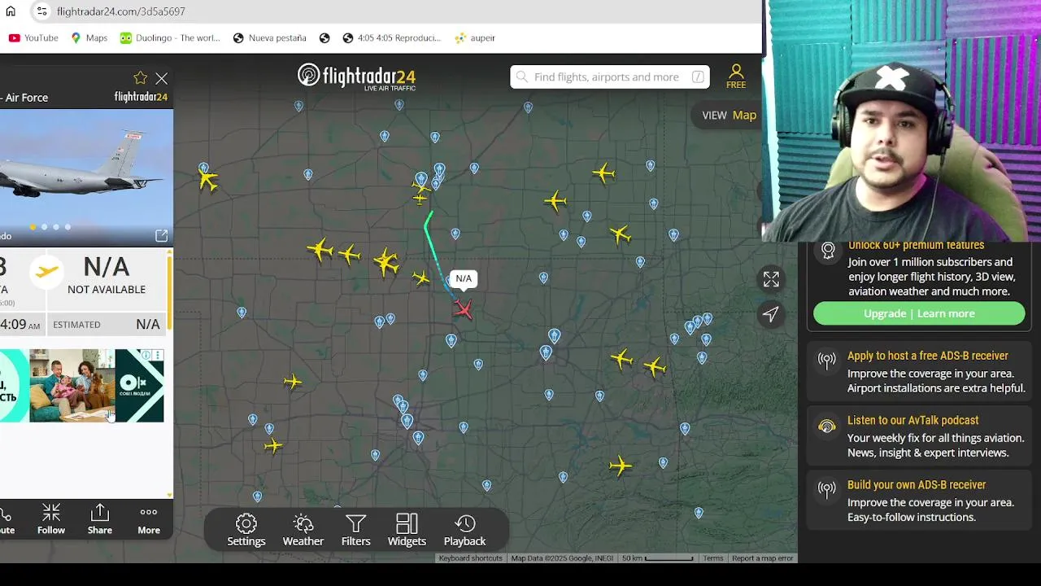Add flight to favorites star

141,78
